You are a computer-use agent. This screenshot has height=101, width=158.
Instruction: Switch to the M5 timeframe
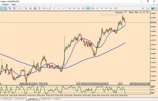[x=79, y=8]
